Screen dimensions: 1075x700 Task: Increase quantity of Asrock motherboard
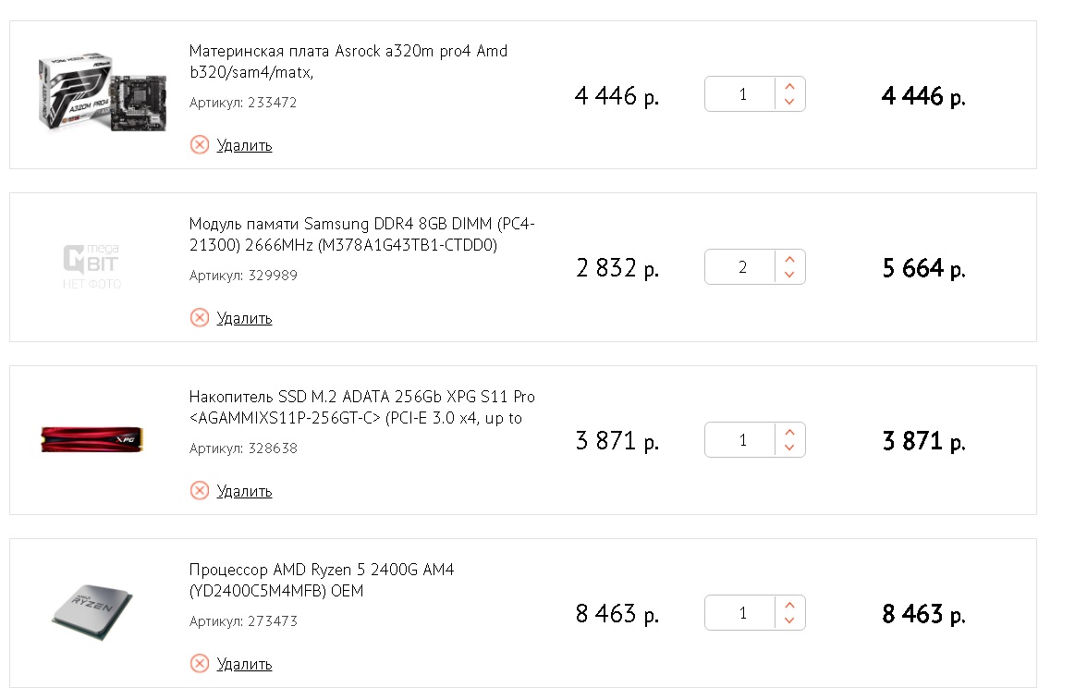coord(789,87)
